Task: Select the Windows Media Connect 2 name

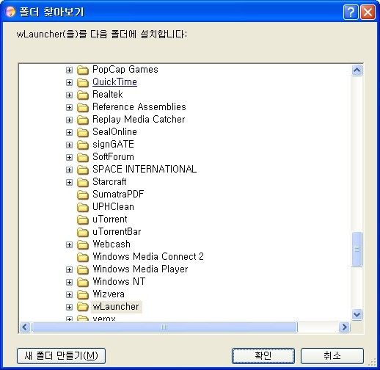Action: [148, 257]
